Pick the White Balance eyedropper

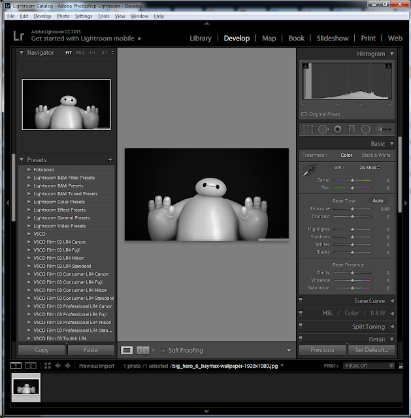309,170
